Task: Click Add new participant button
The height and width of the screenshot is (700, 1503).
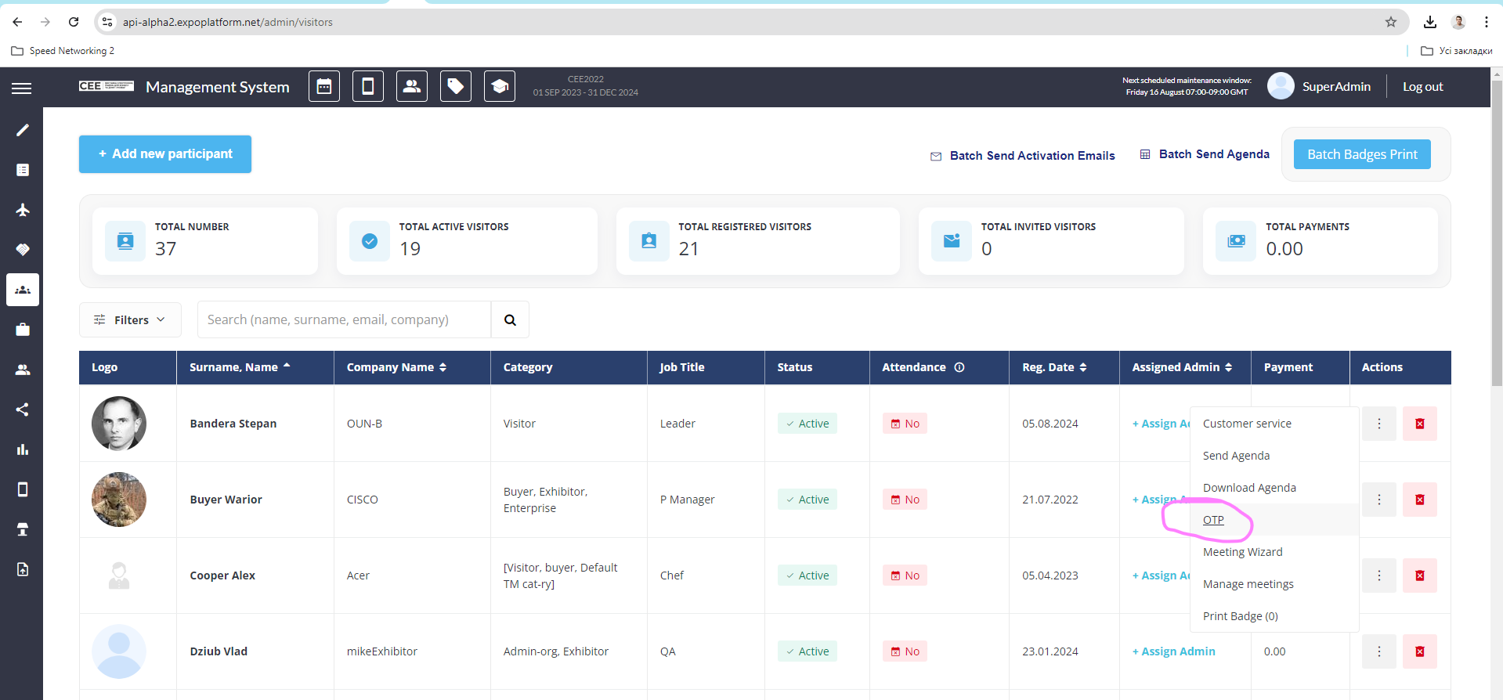Action: tap(165, 154)
